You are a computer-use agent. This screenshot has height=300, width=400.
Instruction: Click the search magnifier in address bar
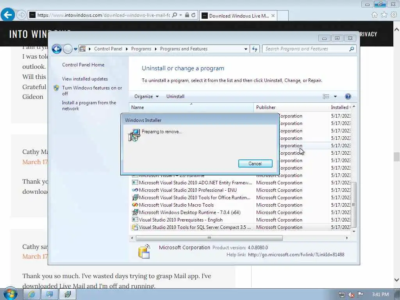[175, 15]
